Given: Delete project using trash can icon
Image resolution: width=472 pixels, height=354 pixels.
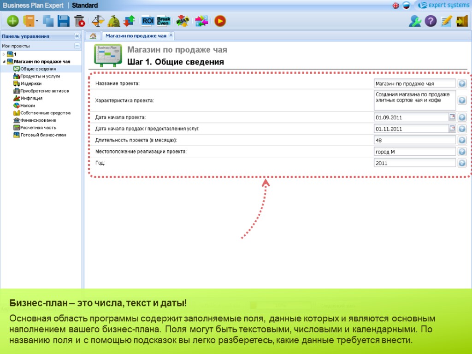Looking at the screenshot, I should click(79, 21).
